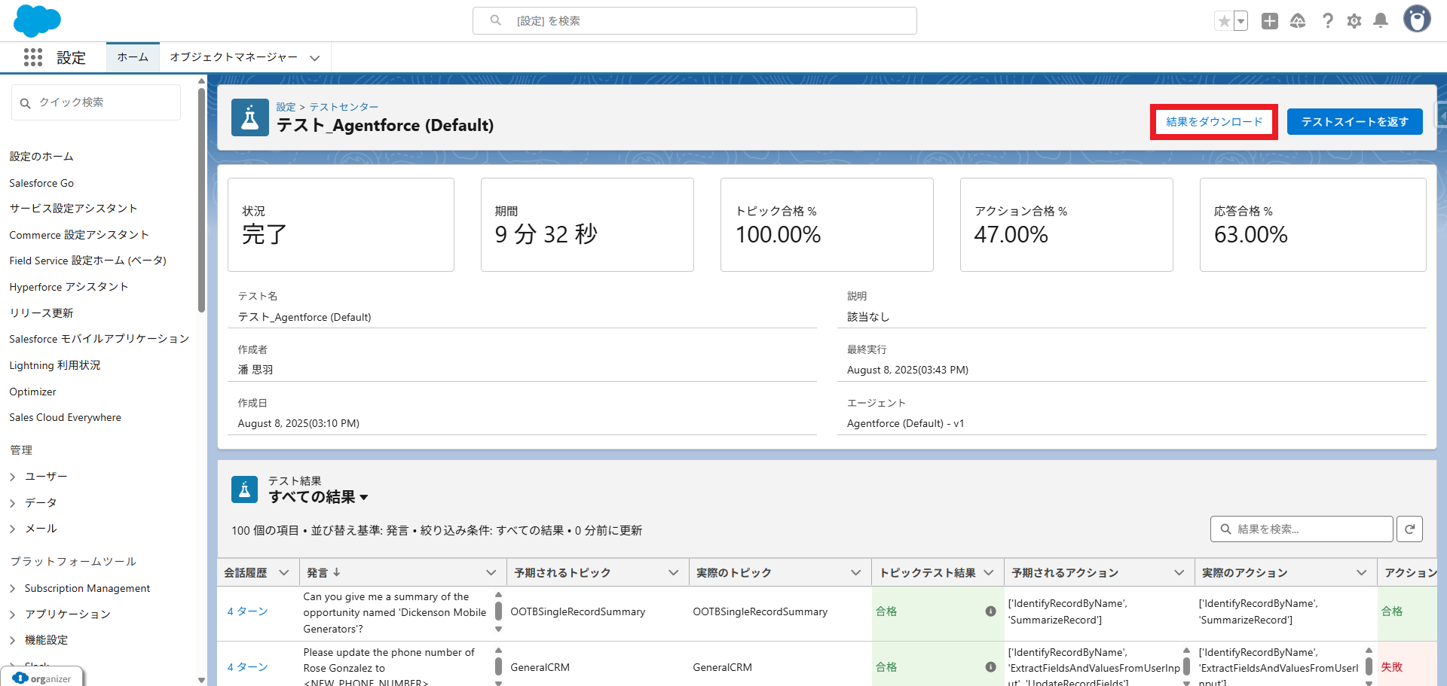Switch to the ホーム tab

pyautogui.click(x=133, y=57)
